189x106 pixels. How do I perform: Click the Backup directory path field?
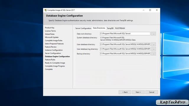(x=125, y=54)
